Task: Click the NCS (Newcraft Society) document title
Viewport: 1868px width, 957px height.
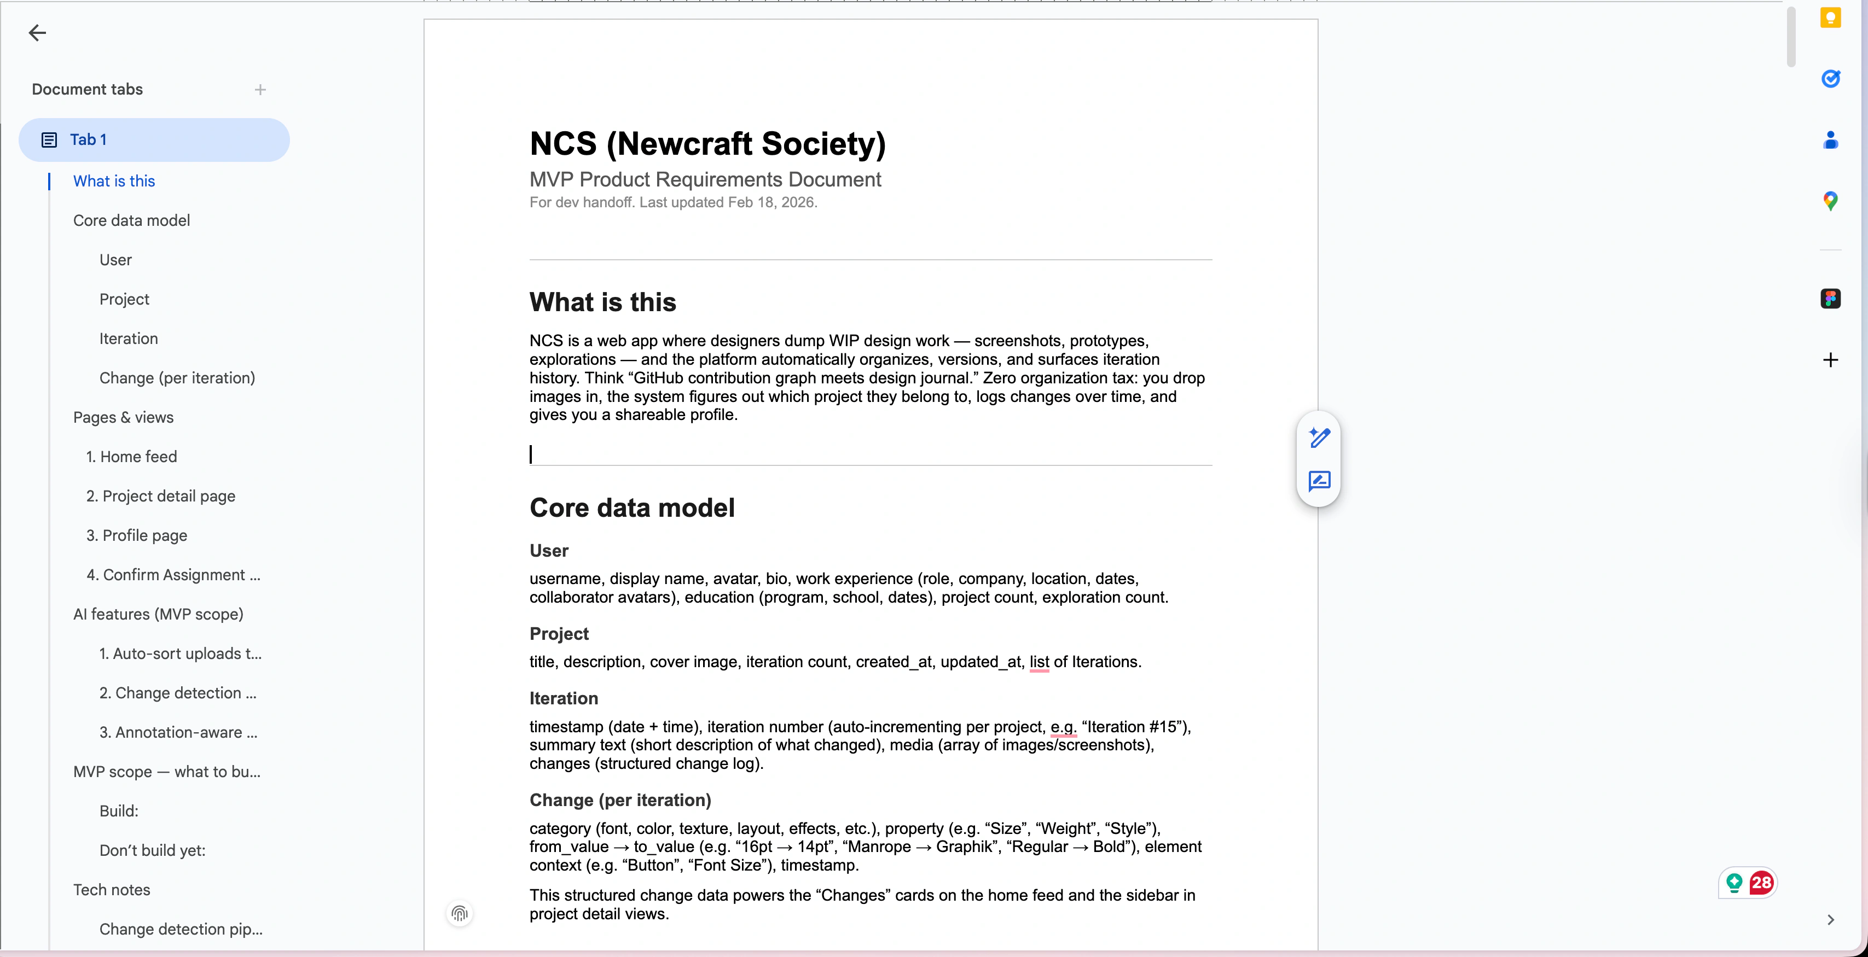Action: [x=708, y=143]
